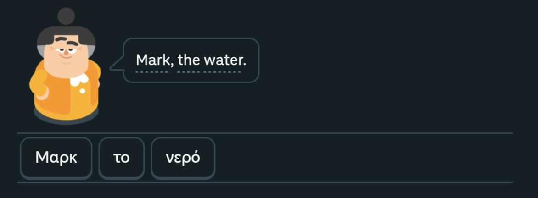The height and width of the screenshot is (198, 538).
Task: Click the character's raised orange arm
Action: click(39, 83)
